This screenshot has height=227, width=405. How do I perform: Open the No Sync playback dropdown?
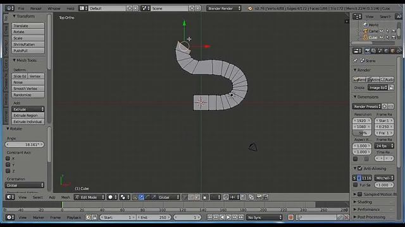[265, 218]
